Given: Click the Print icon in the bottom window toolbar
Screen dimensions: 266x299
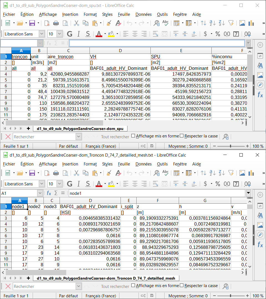Looking at the screenshot, I should coord(56,173).
